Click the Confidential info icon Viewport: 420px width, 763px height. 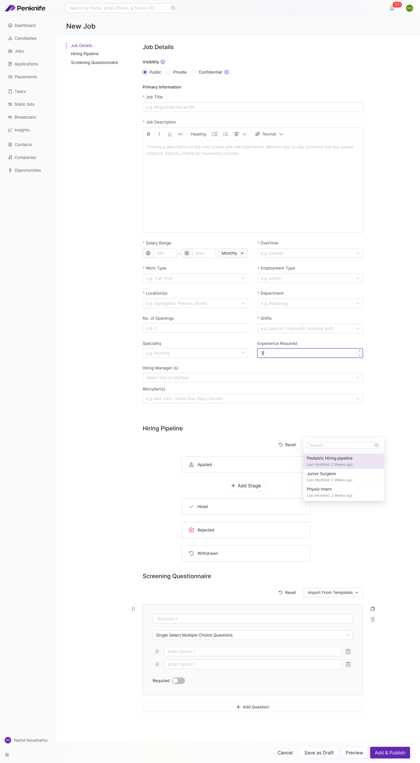point(227,72)
